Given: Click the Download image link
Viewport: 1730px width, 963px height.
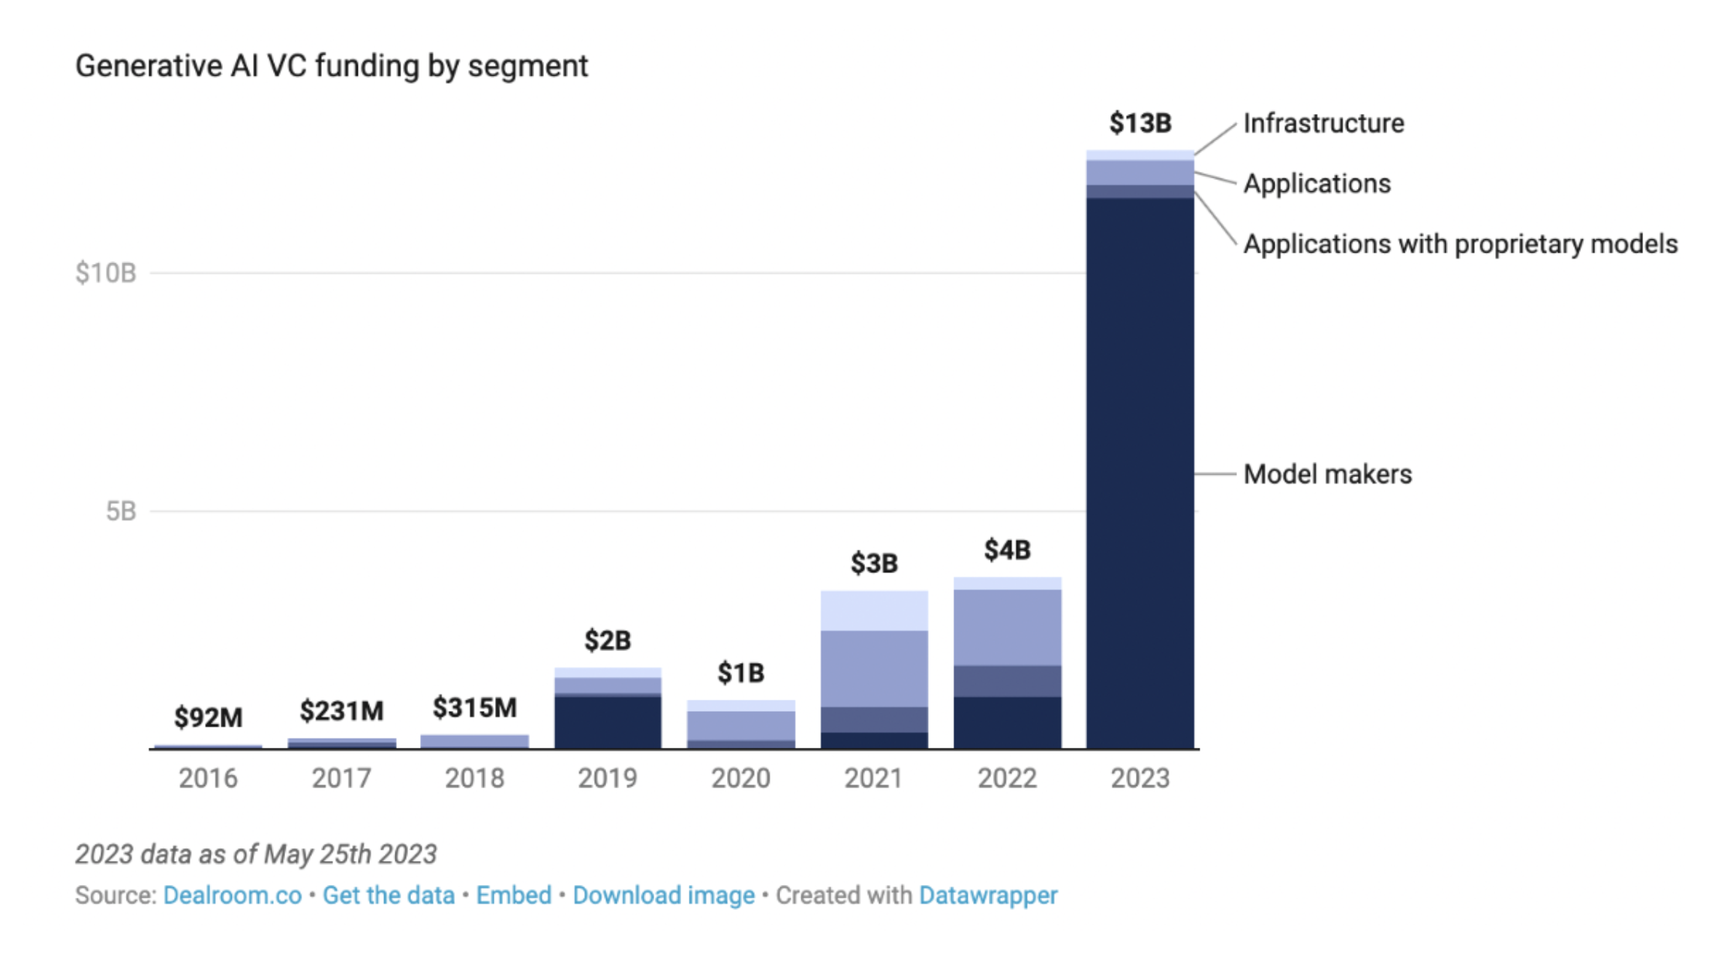Looking at the screenshot, I should coord(663,895).
